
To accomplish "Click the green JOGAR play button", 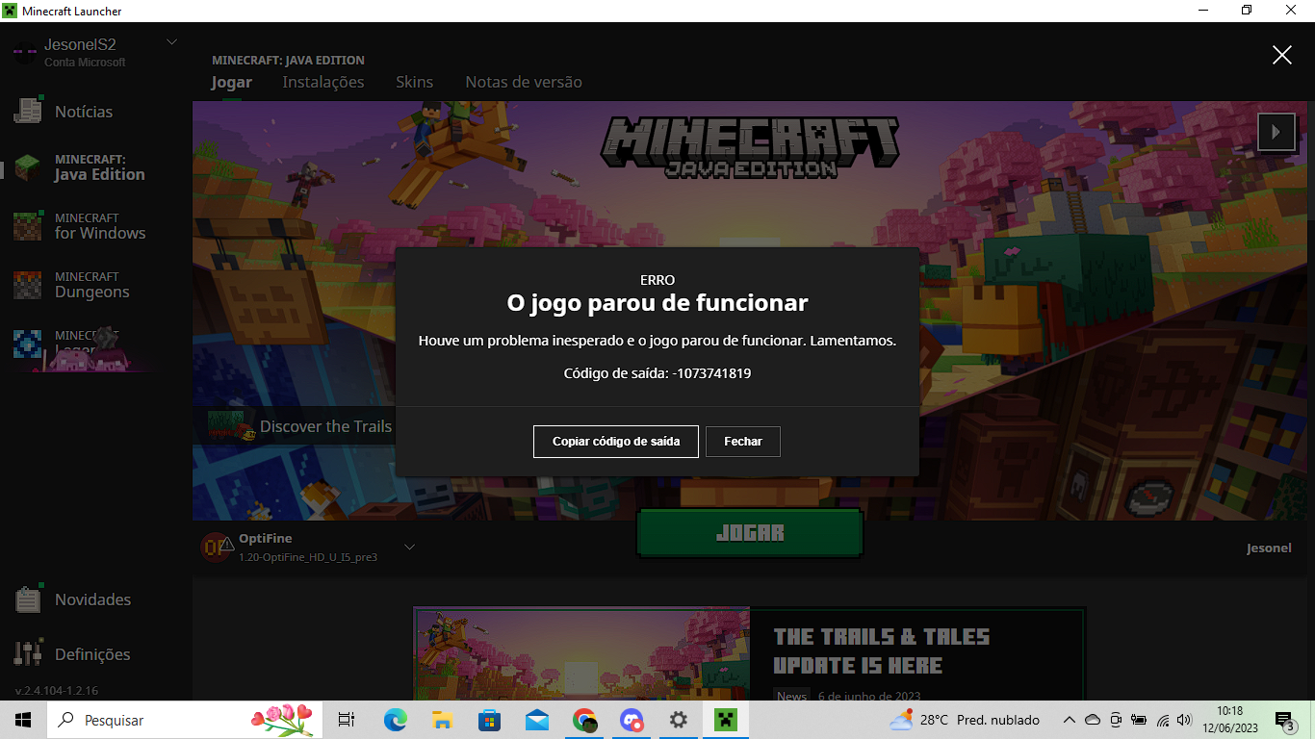I will [750, 533].
